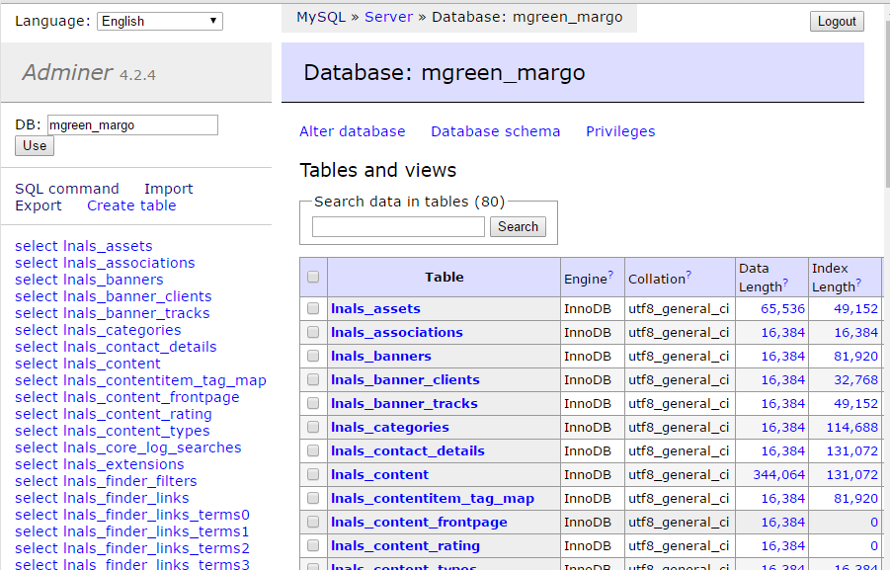Tick the lnals_content table checkbox

coord(313,475)
